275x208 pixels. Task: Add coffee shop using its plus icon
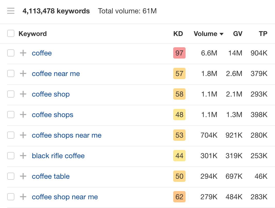coord(23,94)
